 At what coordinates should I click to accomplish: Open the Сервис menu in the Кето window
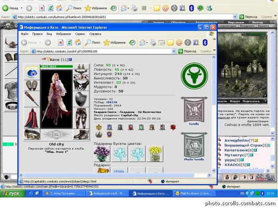[x=80, y=34]
